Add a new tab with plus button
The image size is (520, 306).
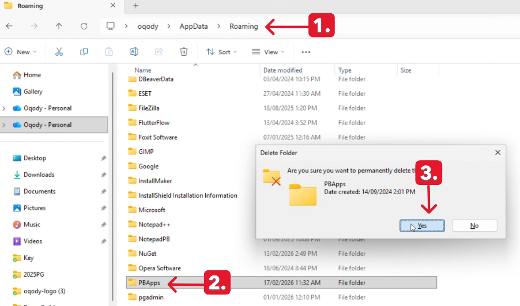coord(136,6)
